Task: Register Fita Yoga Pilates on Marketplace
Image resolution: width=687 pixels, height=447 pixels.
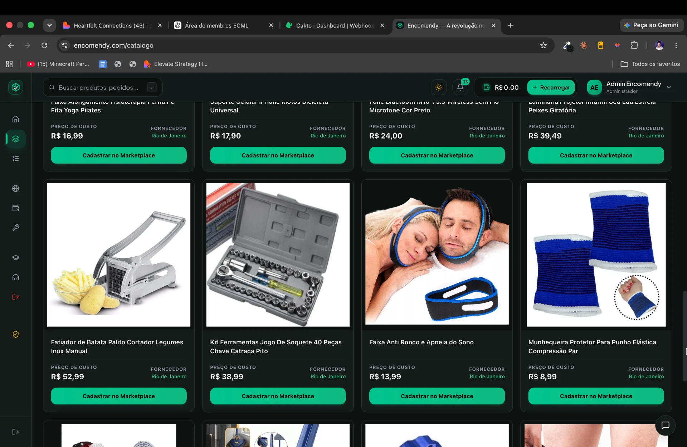Action: (119, 155)
